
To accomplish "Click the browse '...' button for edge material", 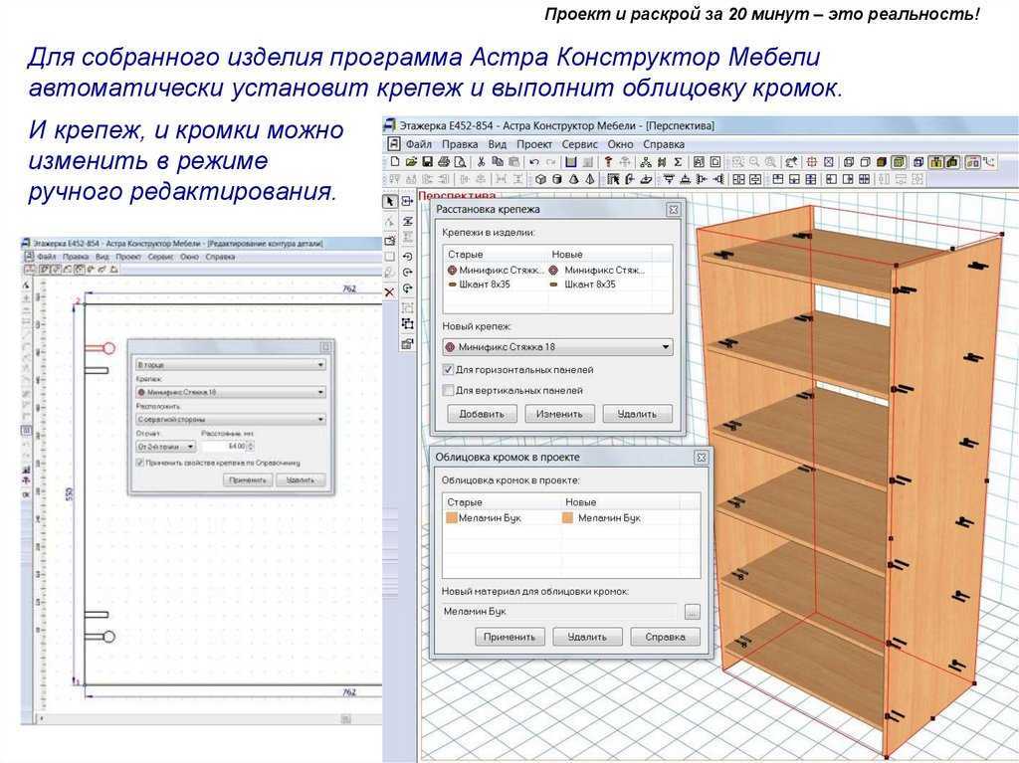I will click(693, 612).
